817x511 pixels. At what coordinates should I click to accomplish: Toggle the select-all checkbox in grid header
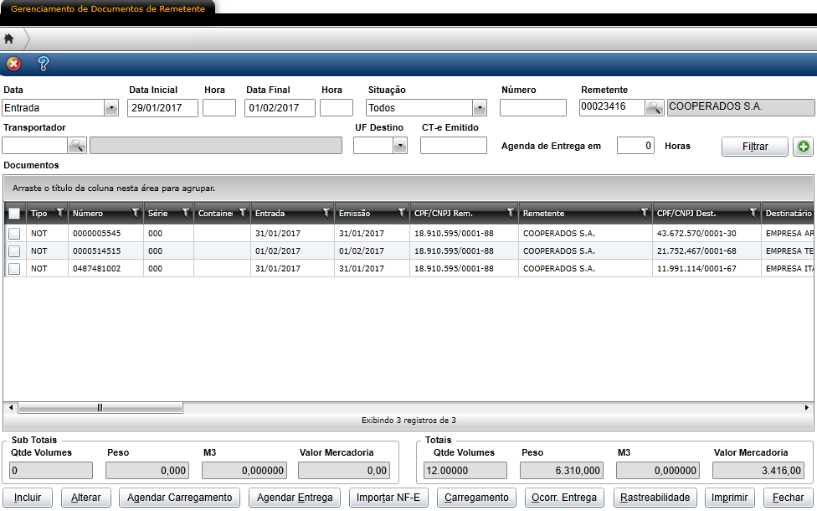14,214
